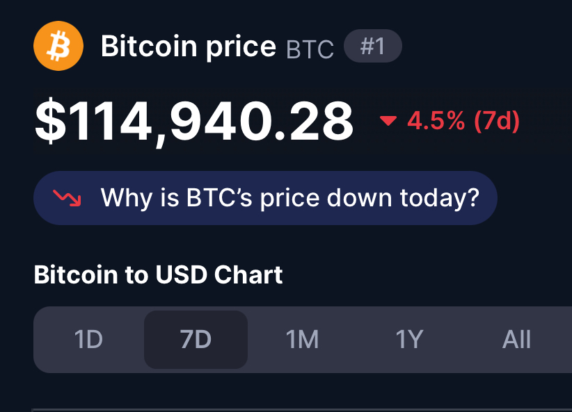The height and width of the screenshot is (412, 572).
Task: Click the word 'today?' in the question pill
Action: pyautogui.click(x=440, y=199)
